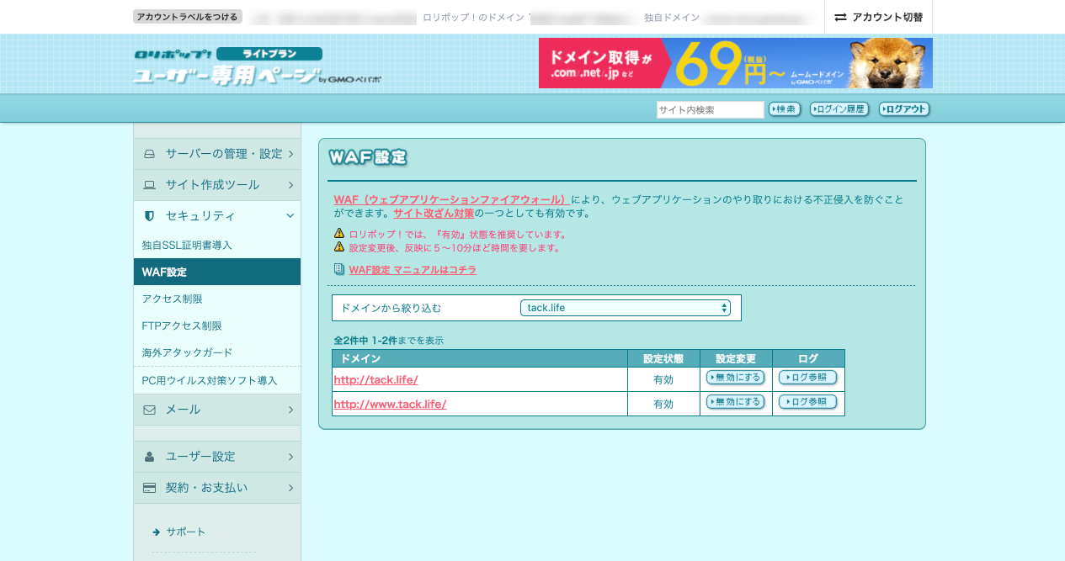Viewport: 1065px width, 561px height.
Task: Expand the サーバーの管理・設定 chevron
Action: click(x=290, y=154)
